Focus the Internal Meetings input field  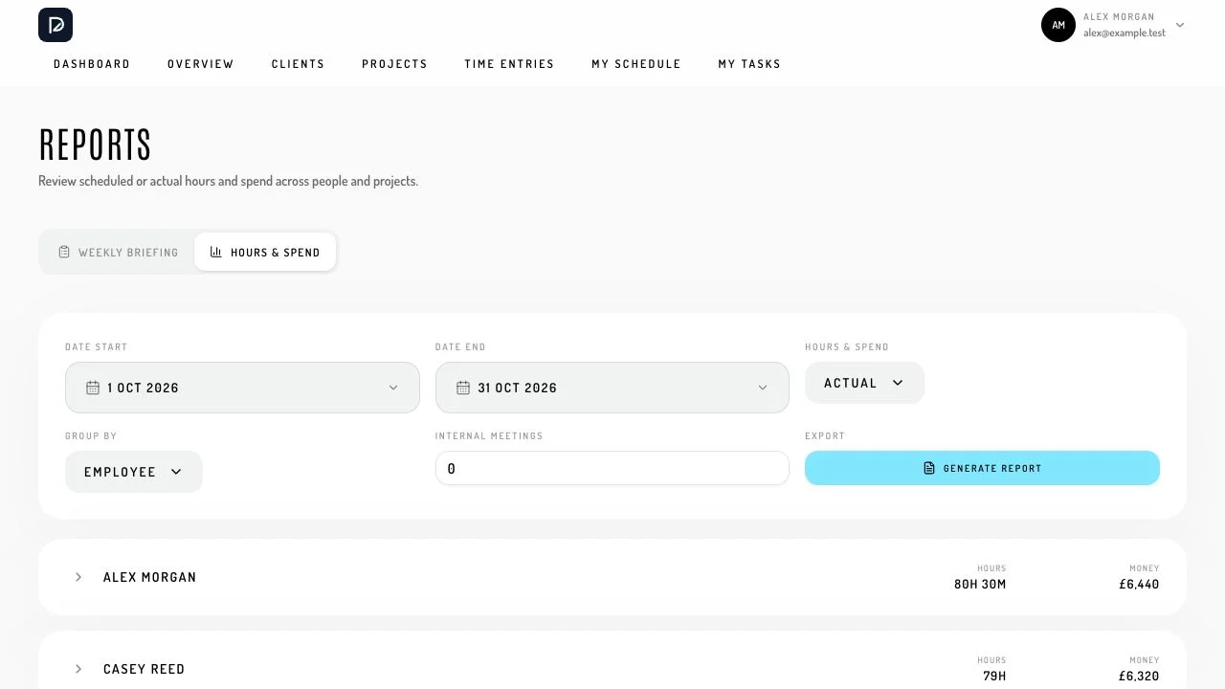pos(612,468)
